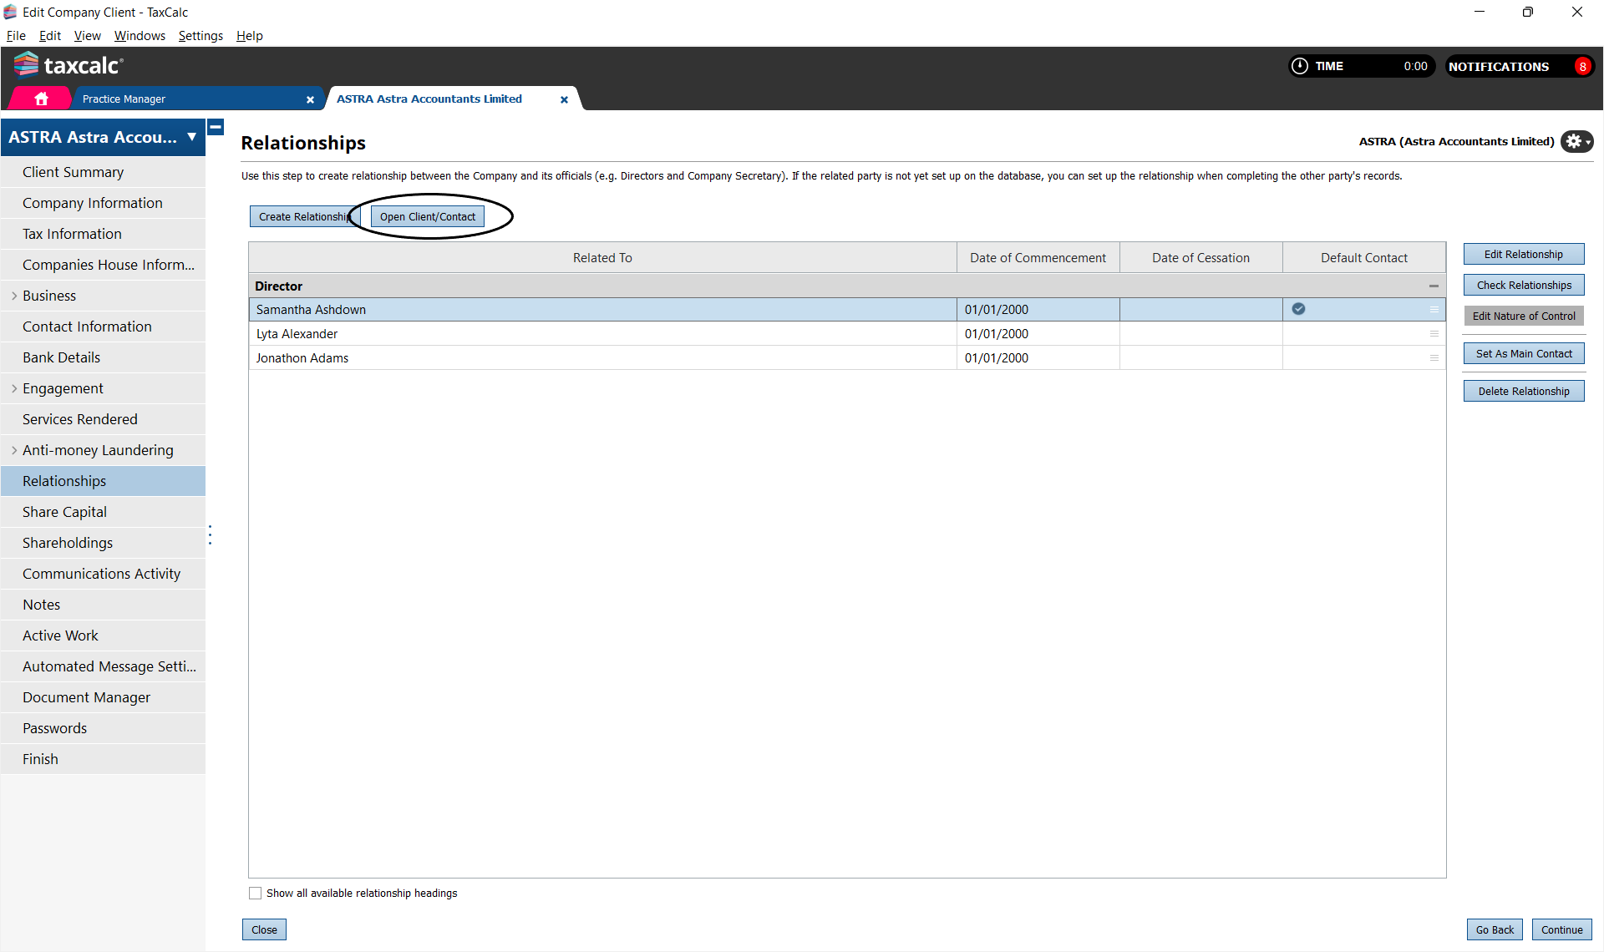Viewport: 1604px width, 952px height.
Task: Expand the Business sidebar section
Action: point(14,296)
